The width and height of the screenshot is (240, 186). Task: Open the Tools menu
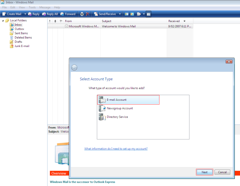coord(32,7)
